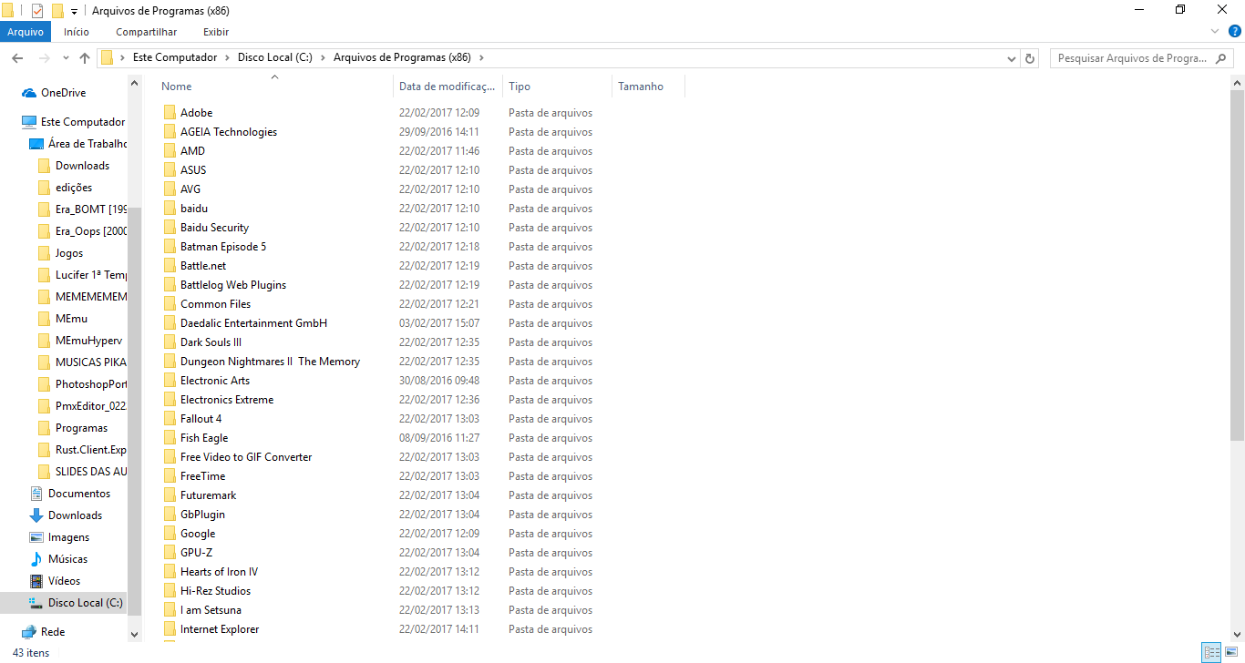This screenshot has width=1245, height=663.
Task: Click the magnifier search icon
Action: click(1221, 58)
